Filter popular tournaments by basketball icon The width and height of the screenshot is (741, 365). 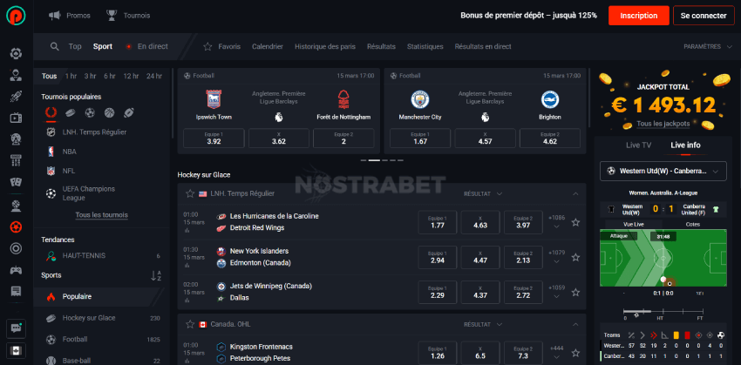pyautogui.click(x=109, y=113)
